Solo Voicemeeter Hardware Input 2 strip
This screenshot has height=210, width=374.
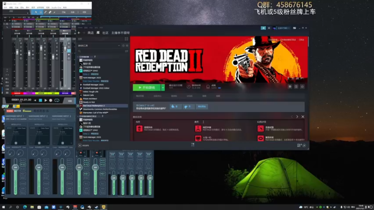click(46, 188)
